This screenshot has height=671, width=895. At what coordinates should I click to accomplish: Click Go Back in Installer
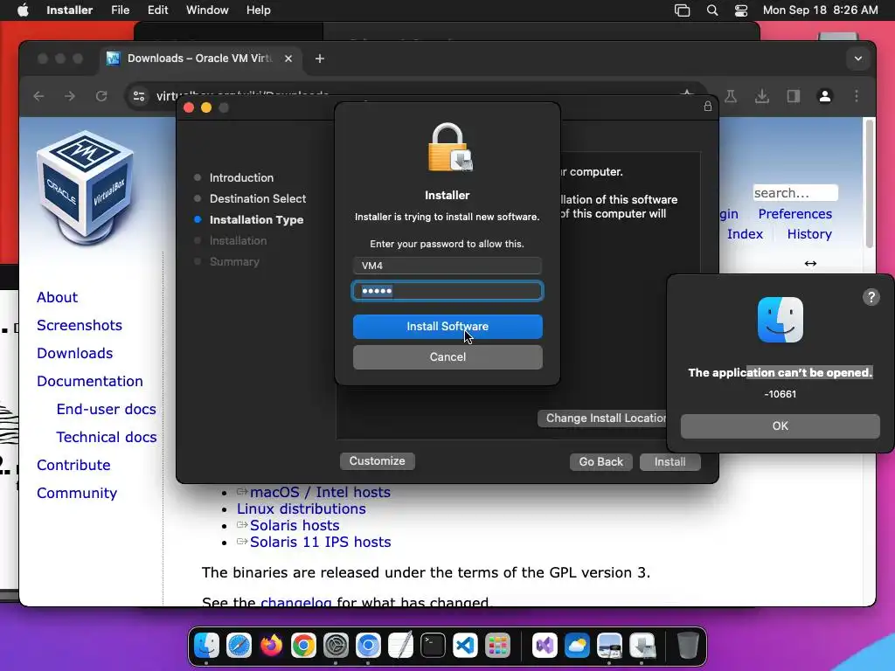click(x=601, y=461)
